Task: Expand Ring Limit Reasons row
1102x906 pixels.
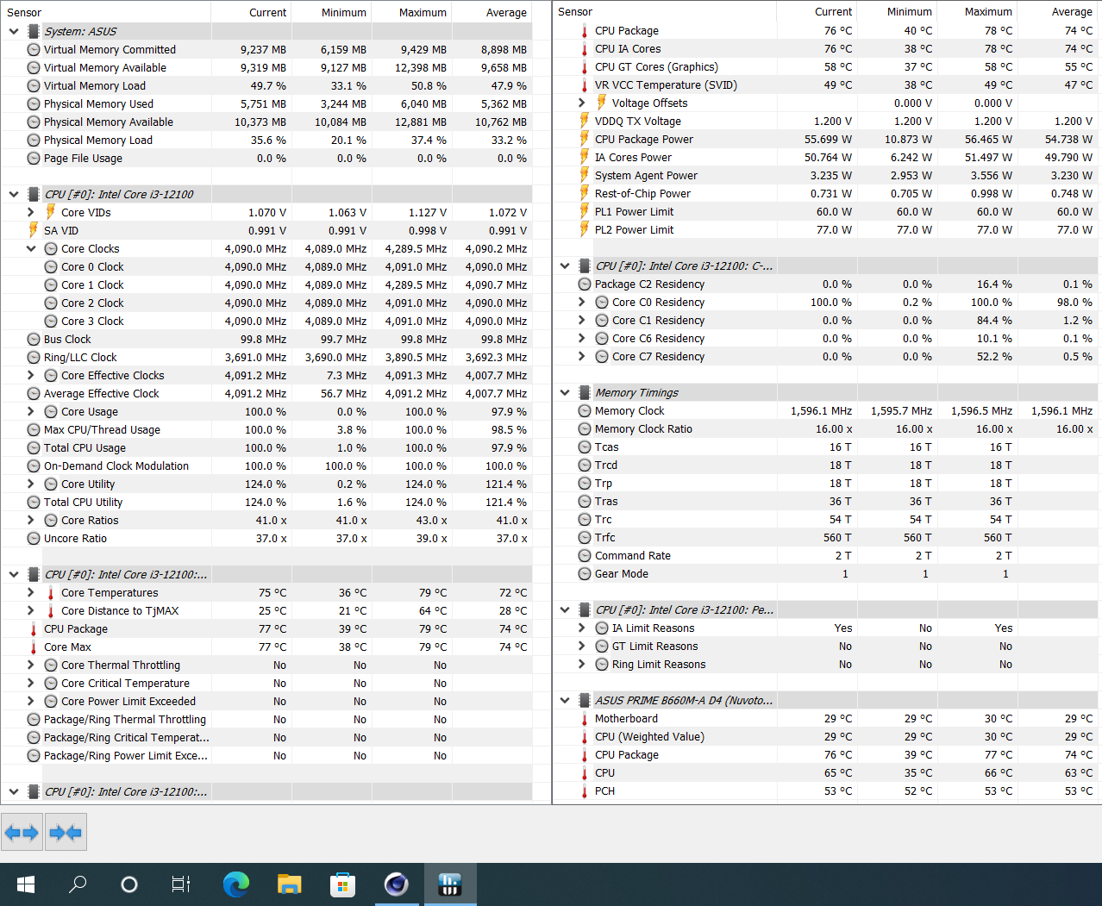Action: [582, 664]
